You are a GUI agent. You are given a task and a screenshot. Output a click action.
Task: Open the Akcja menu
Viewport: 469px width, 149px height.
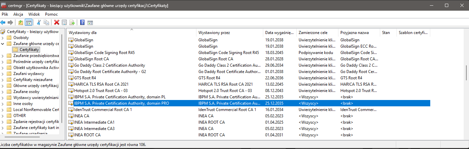pyautogui.click(x=18, y=14)
